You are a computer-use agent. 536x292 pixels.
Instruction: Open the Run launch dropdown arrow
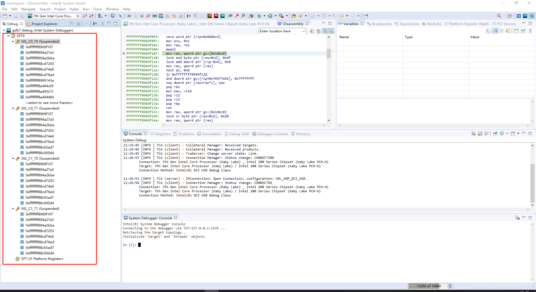276,16
